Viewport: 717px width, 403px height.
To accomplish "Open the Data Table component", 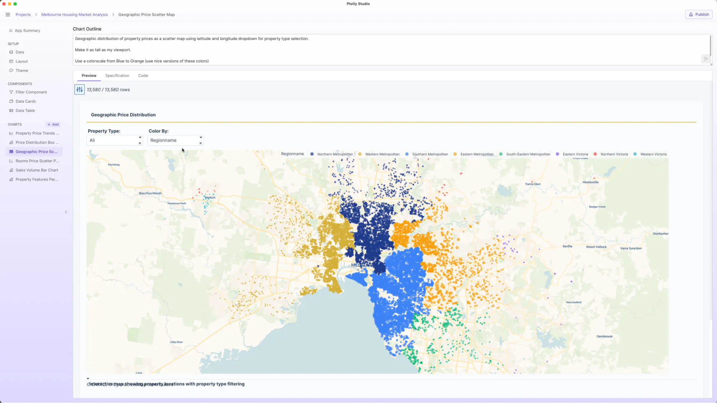I will (25, 111).
